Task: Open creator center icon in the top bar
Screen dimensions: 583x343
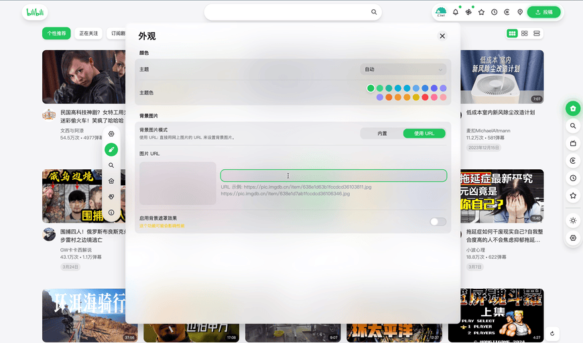Action: (x=507, y=12)
